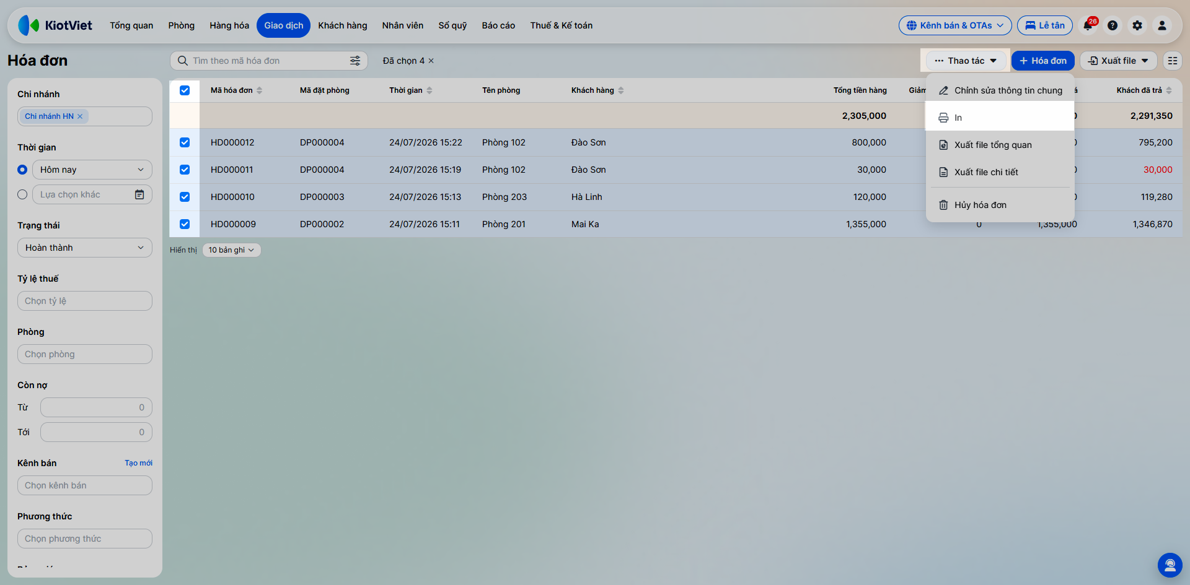This screenshot has width=1190, height=585.
Task: Go to the 'Phòng' nav tab
Action: [x=182, y=25]
